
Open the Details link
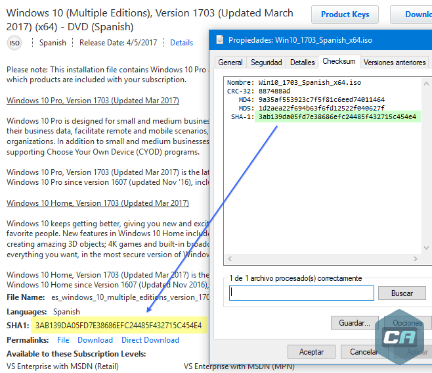pos(181,43)
